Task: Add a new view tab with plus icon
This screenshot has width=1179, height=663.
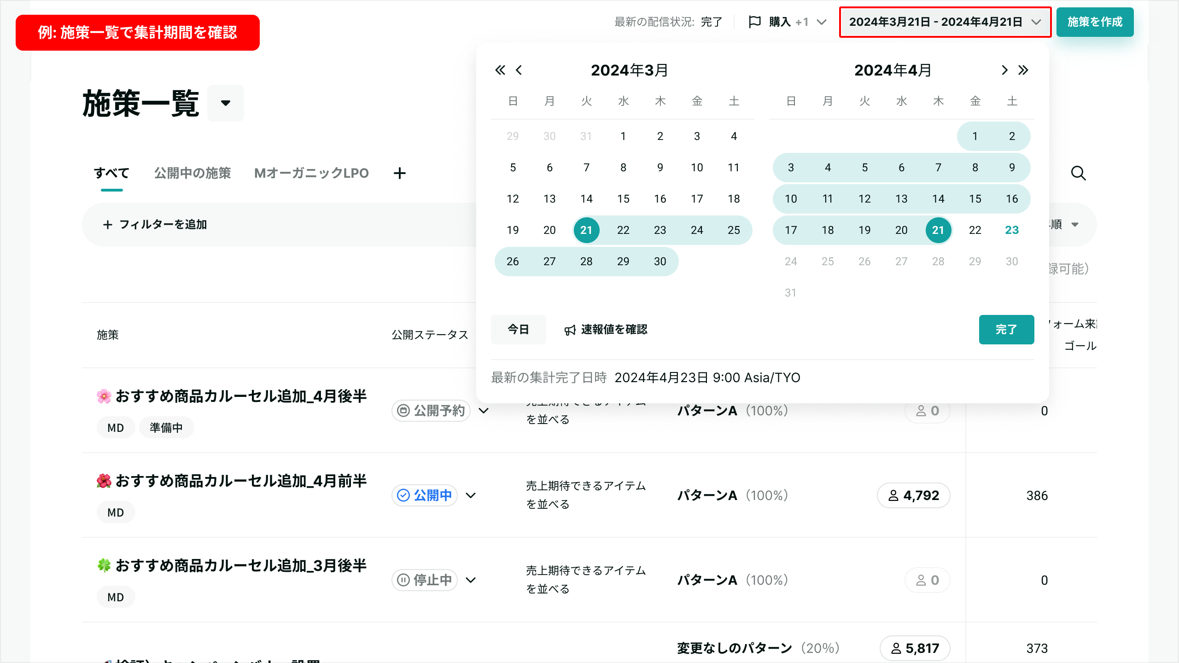Action: click(x=400, y=173)
